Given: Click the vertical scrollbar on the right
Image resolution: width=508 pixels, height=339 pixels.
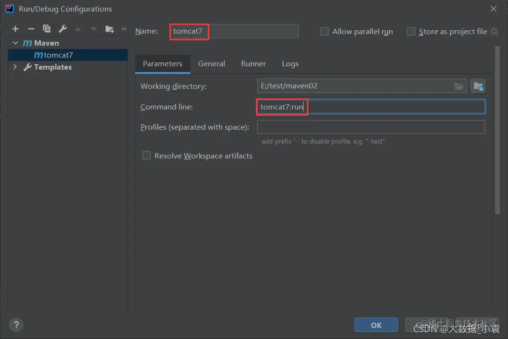Looking at the screenshot, I should coord(497,130).
